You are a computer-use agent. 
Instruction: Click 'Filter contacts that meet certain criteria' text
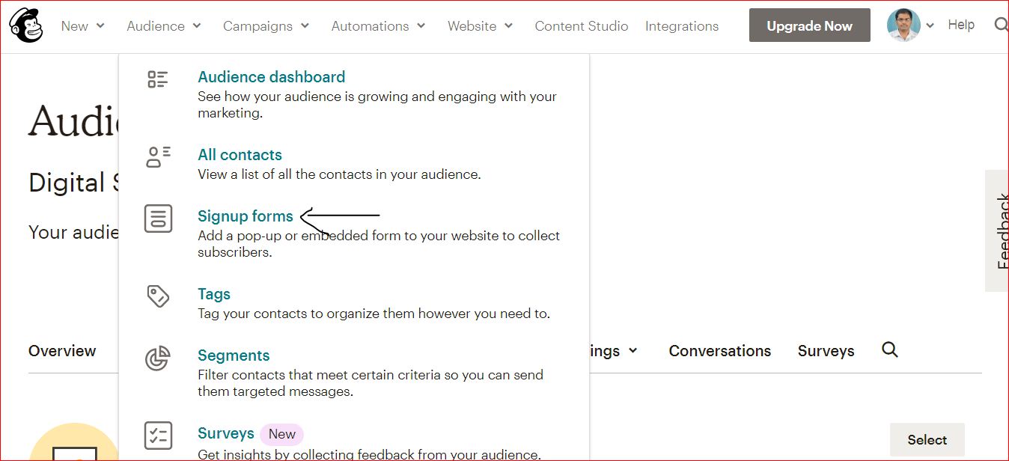point(371,383)
